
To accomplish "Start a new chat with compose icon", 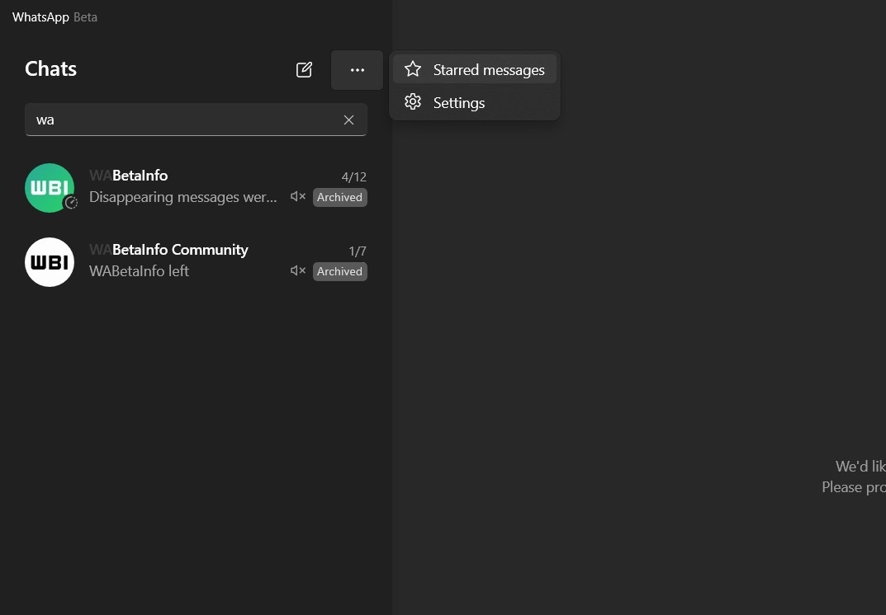I will (x=304, y=70).
